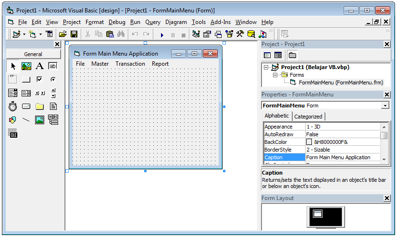Click the BackColor color swatch
Viewport: 397px width, 236px height.
(309, 142)
